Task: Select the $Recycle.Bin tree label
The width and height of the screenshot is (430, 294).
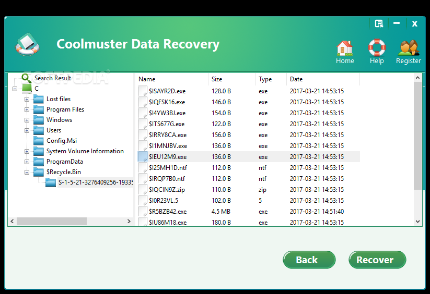Action: pyautogui.click(x=64, y=171)
